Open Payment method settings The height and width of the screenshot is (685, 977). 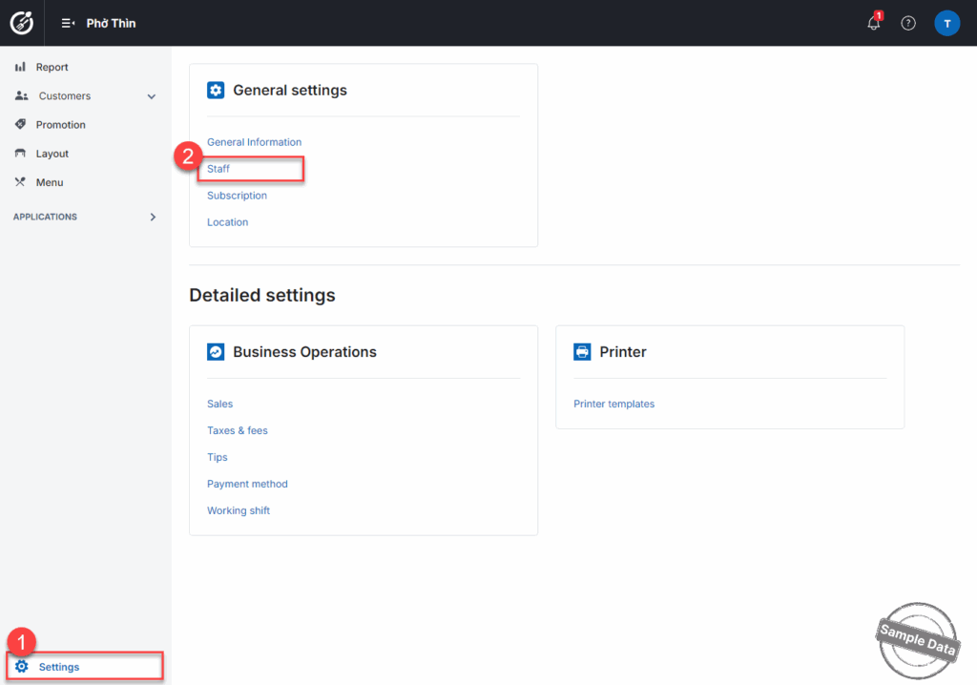click(x=247, y=484)
